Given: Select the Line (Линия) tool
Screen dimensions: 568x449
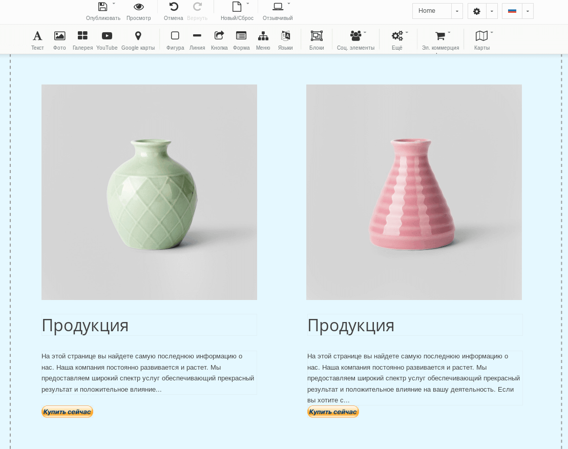Looking at the screenshot, I should tap(197, 40).
